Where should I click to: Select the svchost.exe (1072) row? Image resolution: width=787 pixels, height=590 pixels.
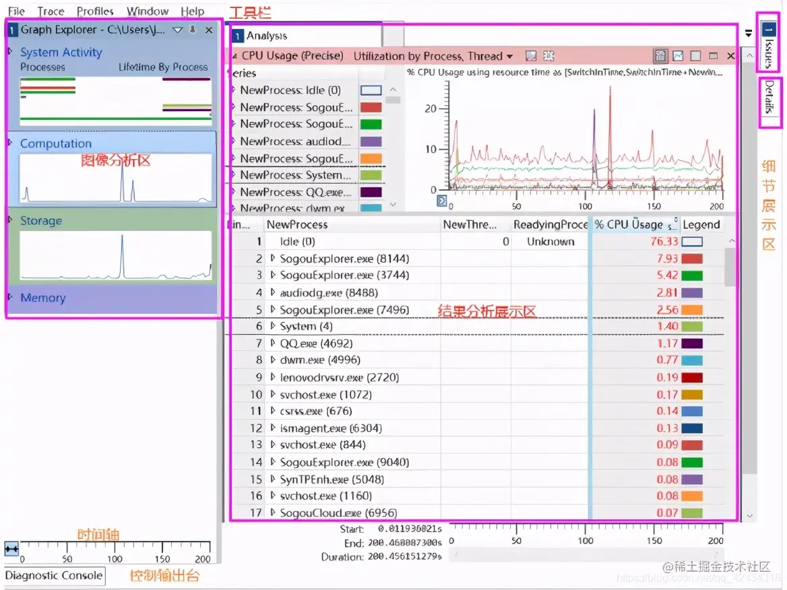click(x=479, y=394)
